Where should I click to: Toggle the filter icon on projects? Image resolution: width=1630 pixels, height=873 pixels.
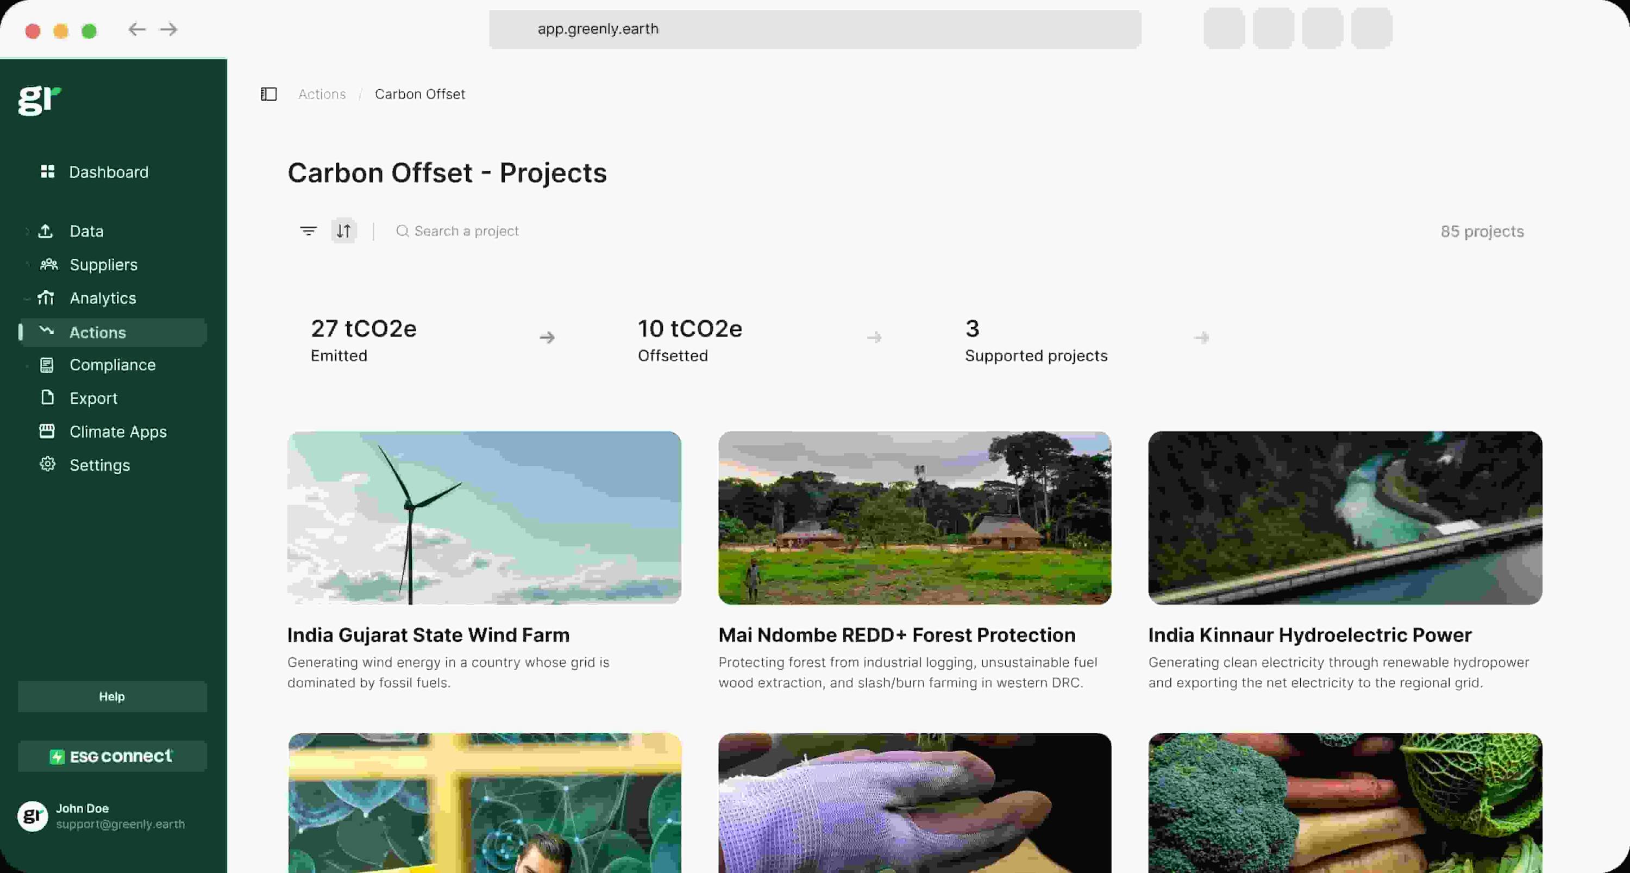coord(308,231)
